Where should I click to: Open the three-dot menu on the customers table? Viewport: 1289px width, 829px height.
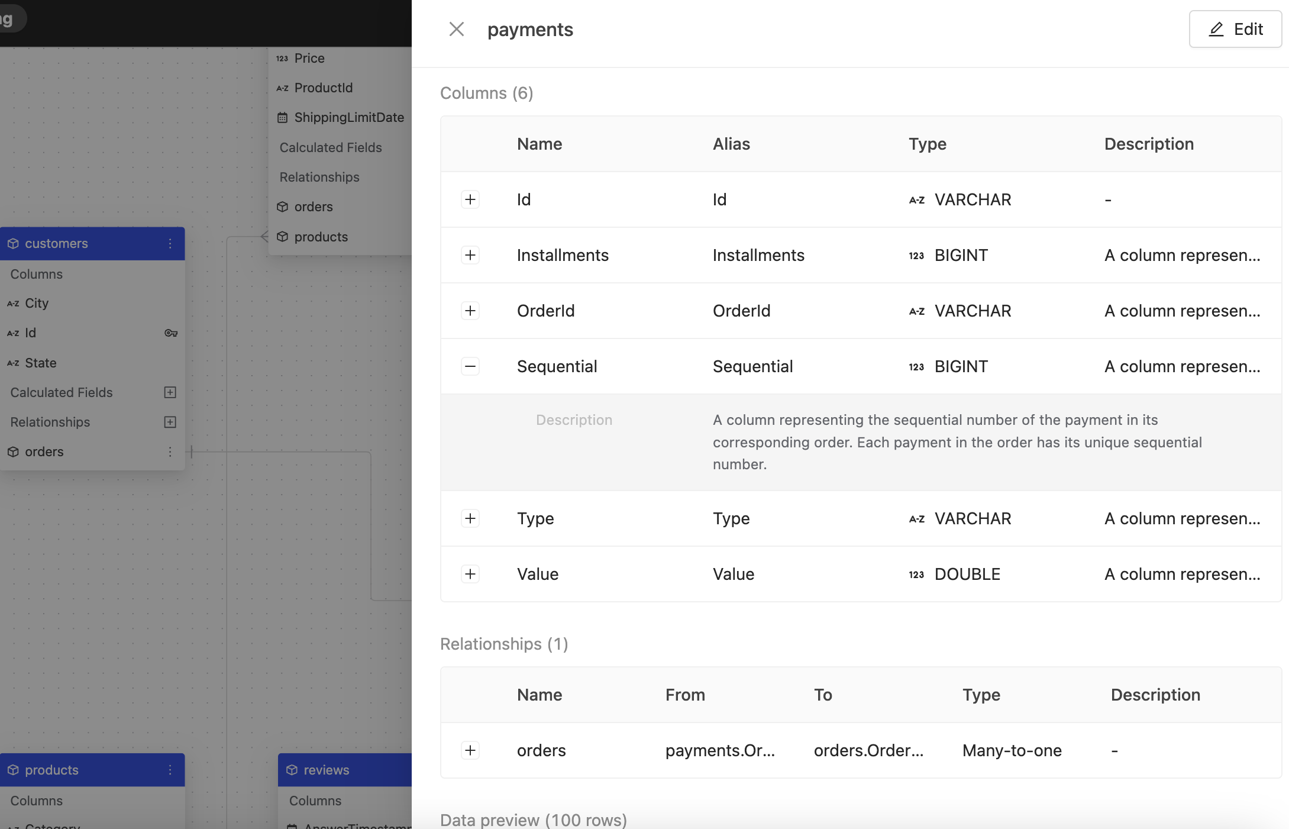click(170, 243)
